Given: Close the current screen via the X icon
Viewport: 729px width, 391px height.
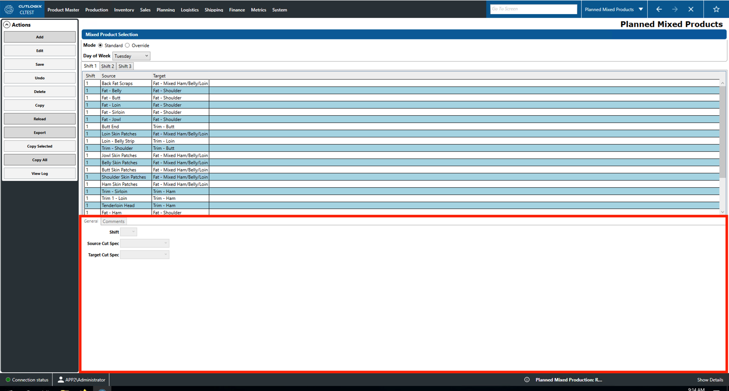Looking at the screenshot, I should pyautogui.click(x=691, y=9).
